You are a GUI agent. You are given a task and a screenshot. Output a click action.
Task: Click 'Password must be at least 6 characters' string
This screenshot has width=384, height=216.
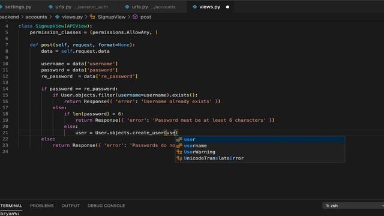pyautogui.click(x=209, y=120)
